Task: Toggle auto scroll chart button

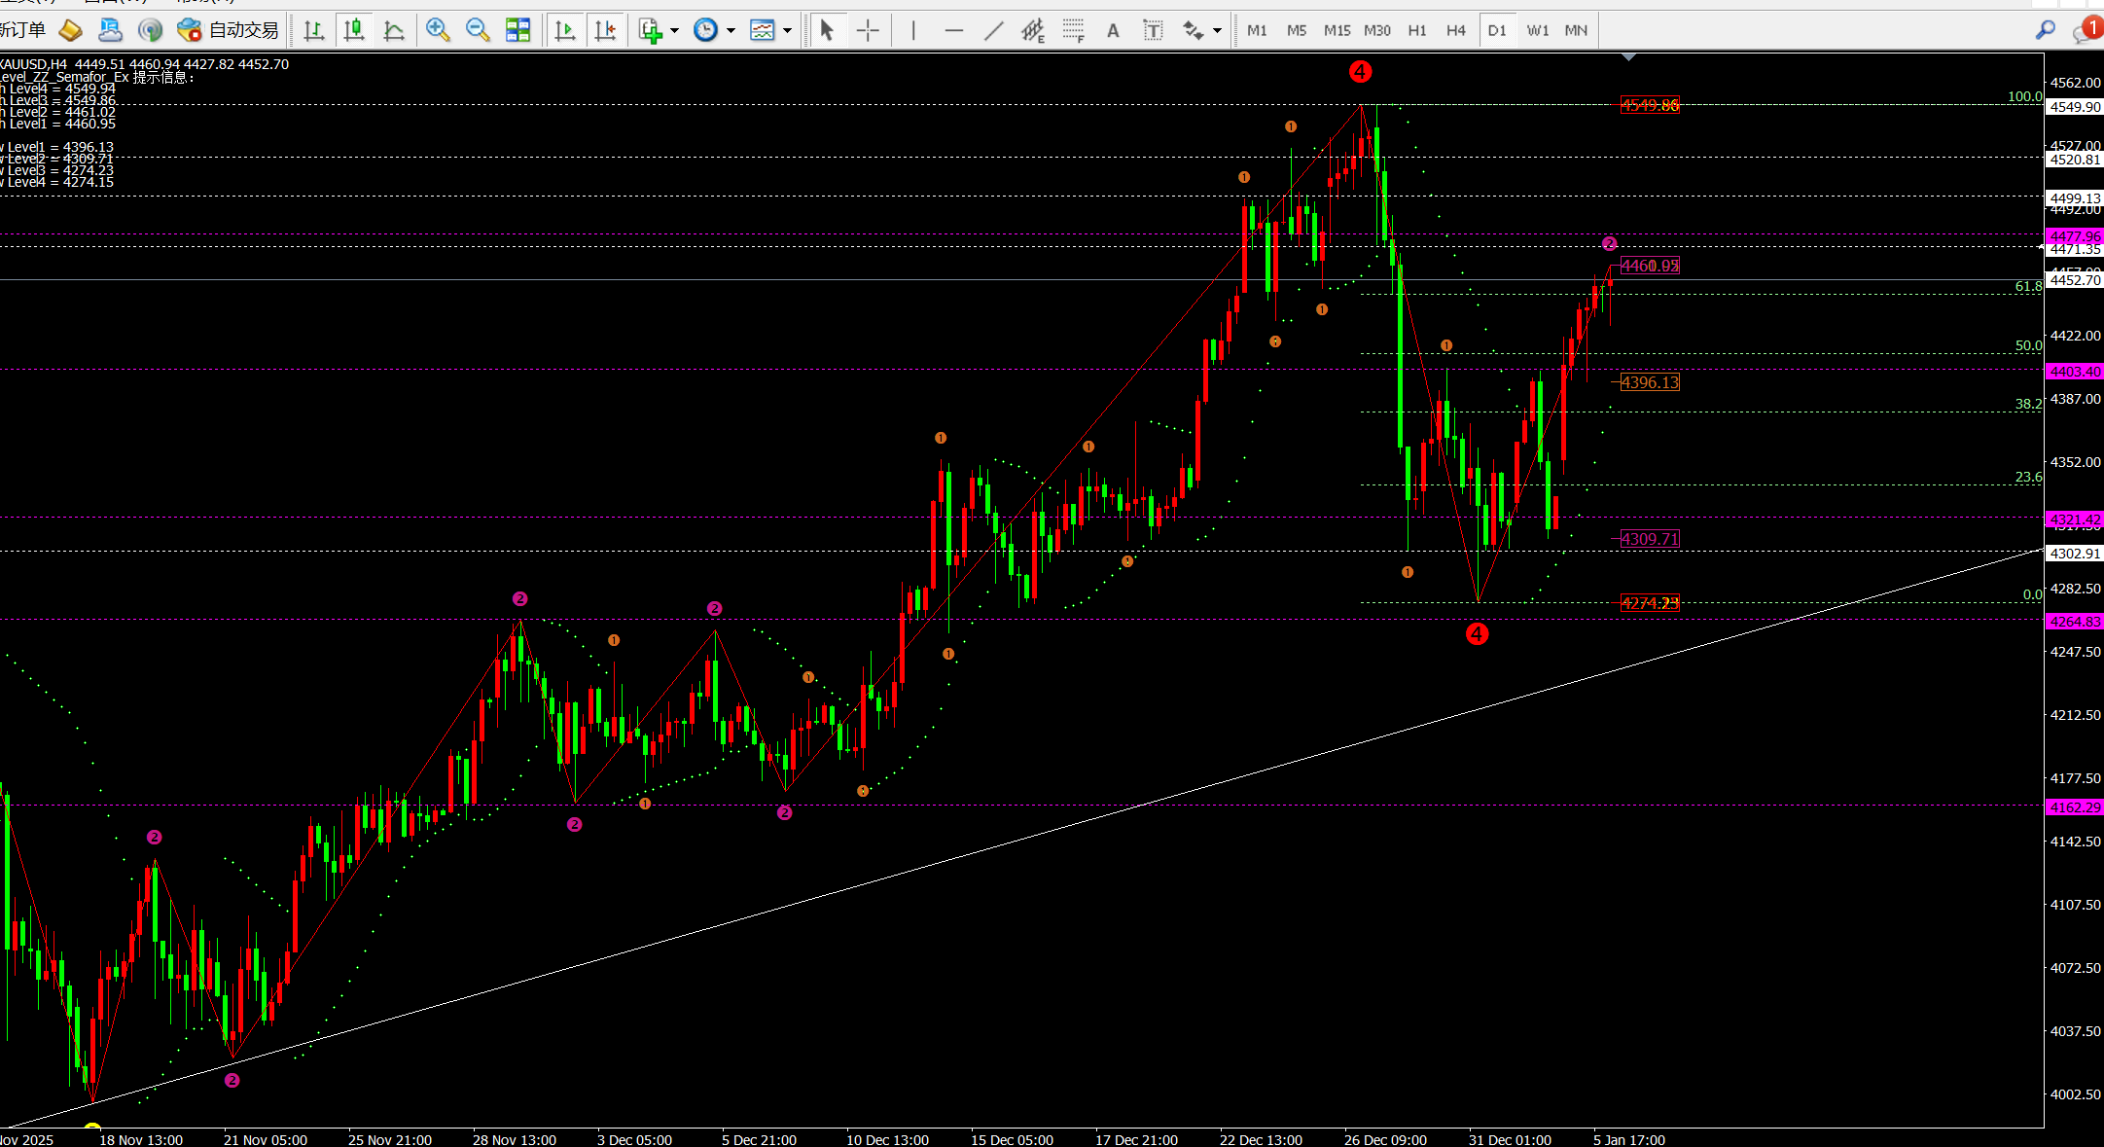Action: pos(565,30)
